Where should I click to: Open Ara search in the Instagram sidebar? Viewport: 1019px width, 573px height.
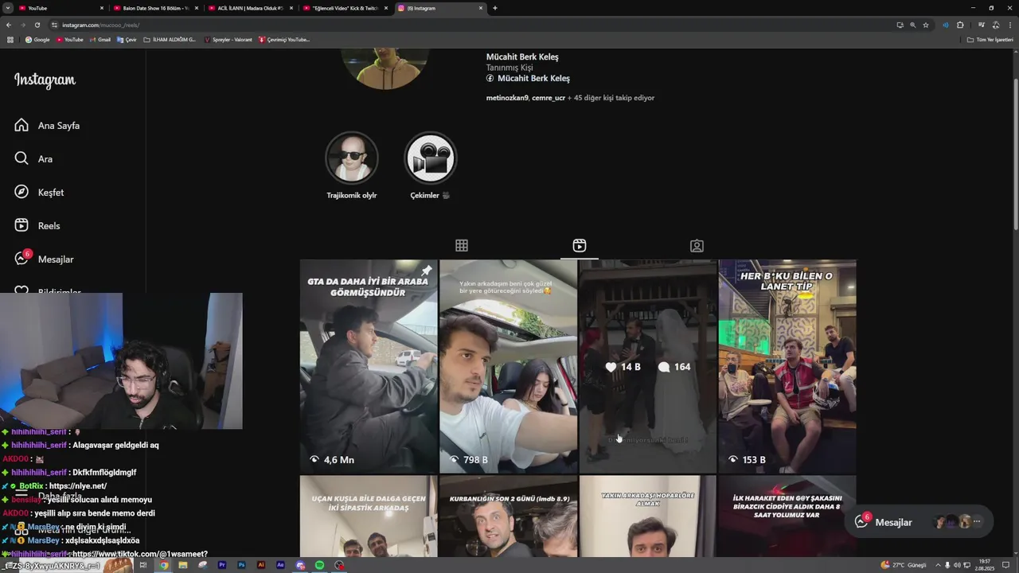coord(34,158)
